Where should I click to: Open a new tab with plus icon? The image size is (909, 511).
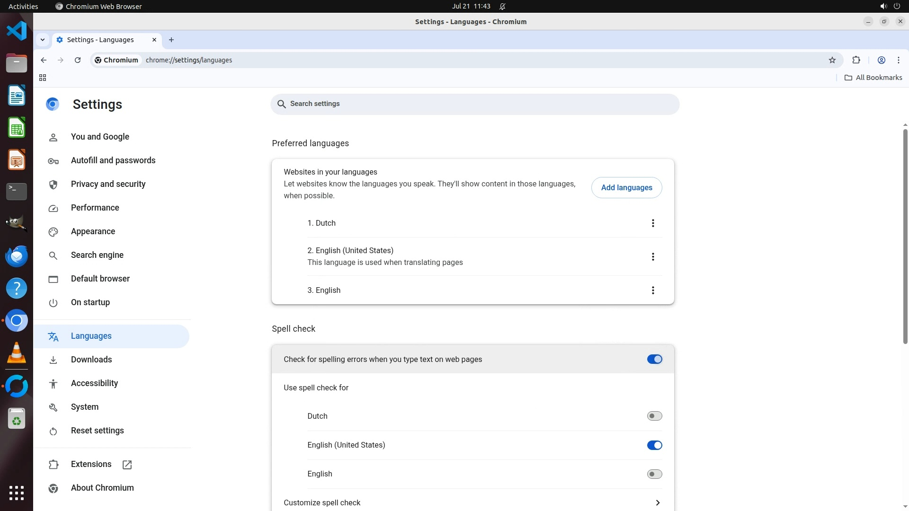tap(171, 40)
